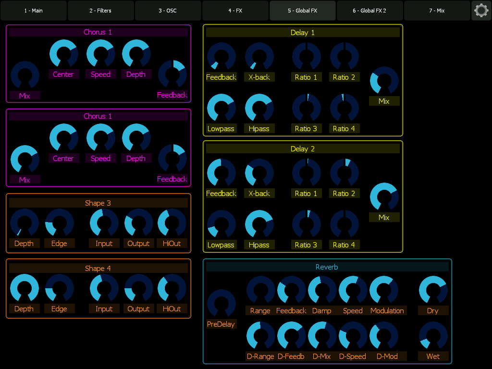Click the Reverb Modulation knob
Viewport: 492px width, 369px height.
(x=384, y=290)
